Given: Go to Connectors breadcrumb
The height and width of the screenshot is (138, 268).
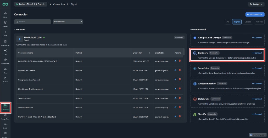Looking at the screenshot, I should click(59, 4).
